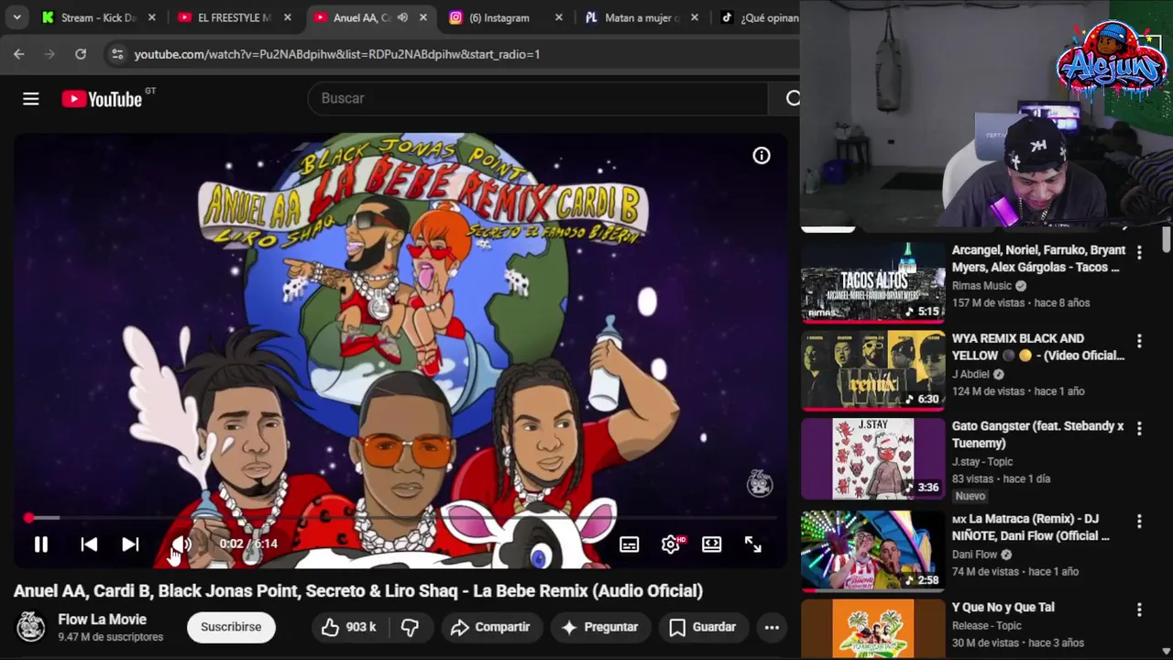Screen dimensions: 1173x660
Task: Click the page scrollbar on the right
Action: click(x=1167, y=238)
